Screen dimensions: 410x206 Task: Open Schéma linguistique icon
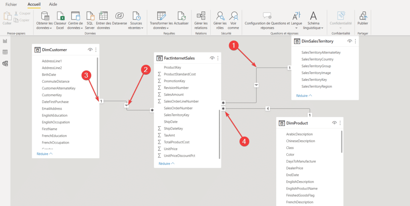pos(313,16)
